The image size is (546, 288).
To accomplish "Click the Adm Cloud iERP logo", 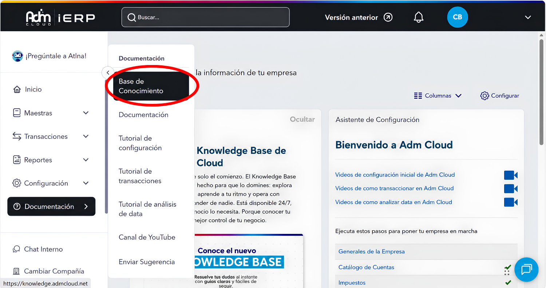I will (60, 18).
